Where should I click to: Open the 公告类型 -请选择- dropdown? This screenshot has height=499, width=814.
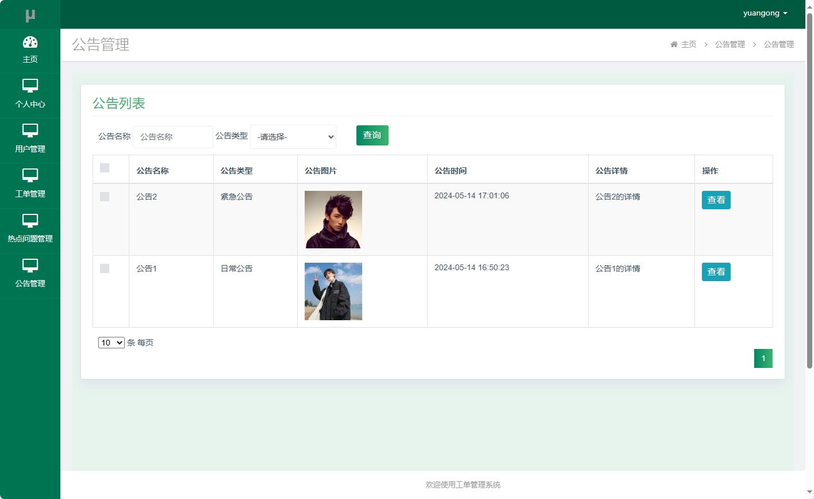(x=293, y=137)
